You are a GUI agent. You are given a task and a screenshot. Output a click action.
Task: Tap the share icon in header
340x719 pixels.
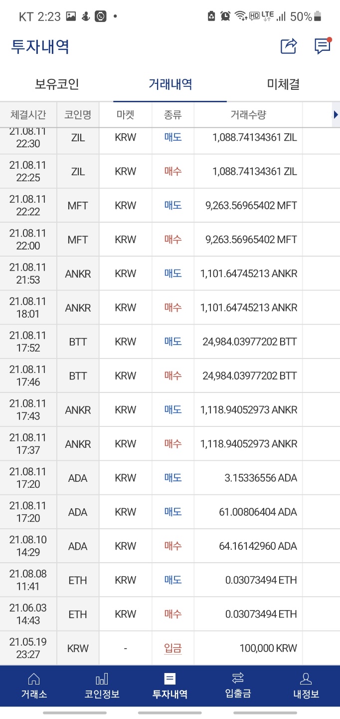click(x=289, y=46)
